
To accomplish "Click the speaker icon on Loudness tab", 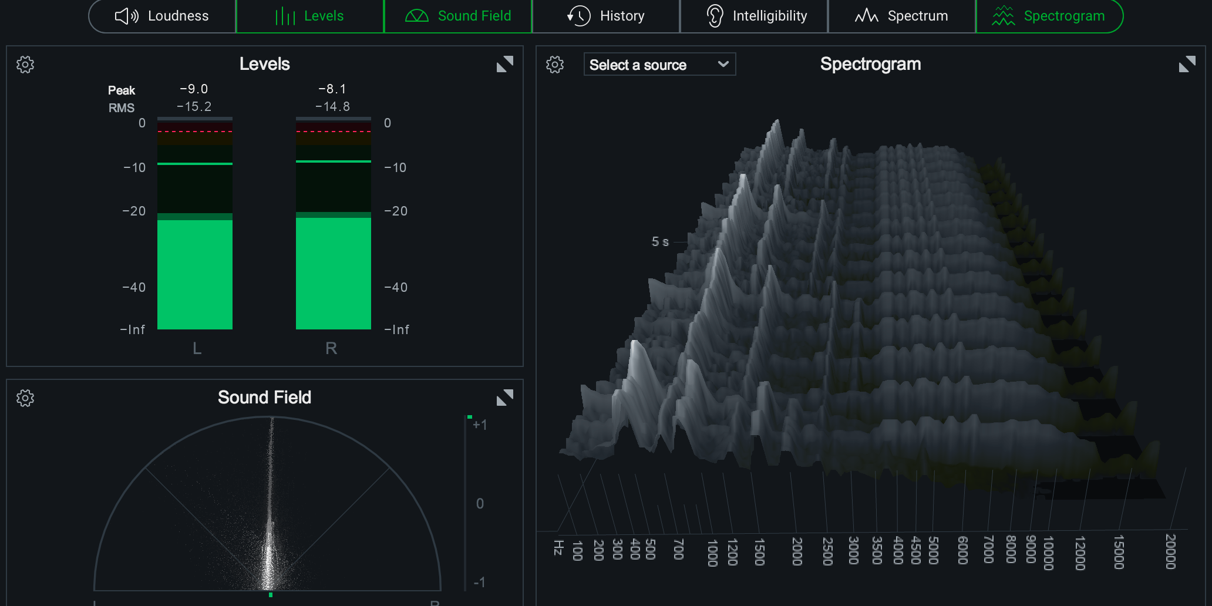I will (126, 16).
